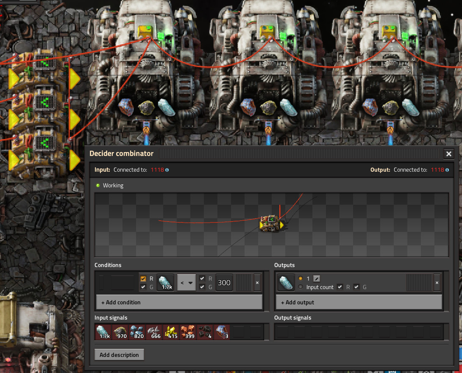Click the combinator in the preview pane
Image resolution: width=462 pixels, height=373 pixels.
coord(271,224)
